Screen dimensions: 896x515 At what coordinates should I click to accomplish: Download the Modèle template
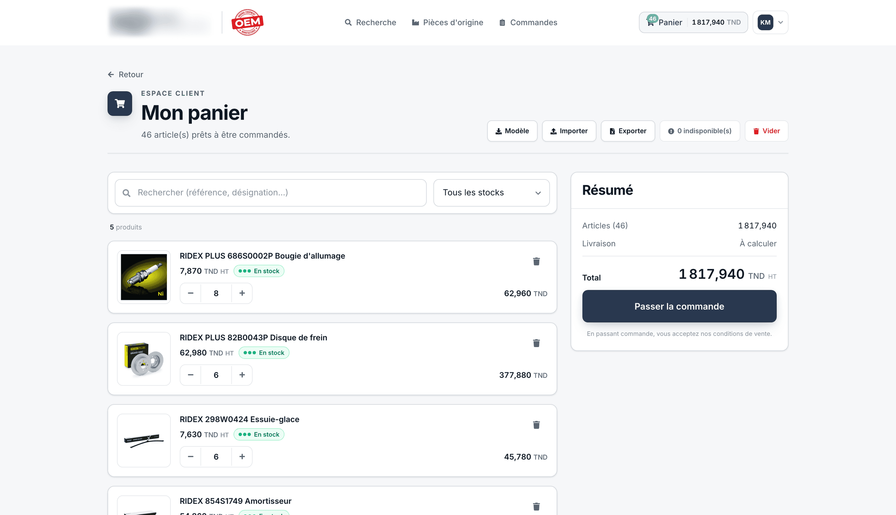(x=512, y=131)
